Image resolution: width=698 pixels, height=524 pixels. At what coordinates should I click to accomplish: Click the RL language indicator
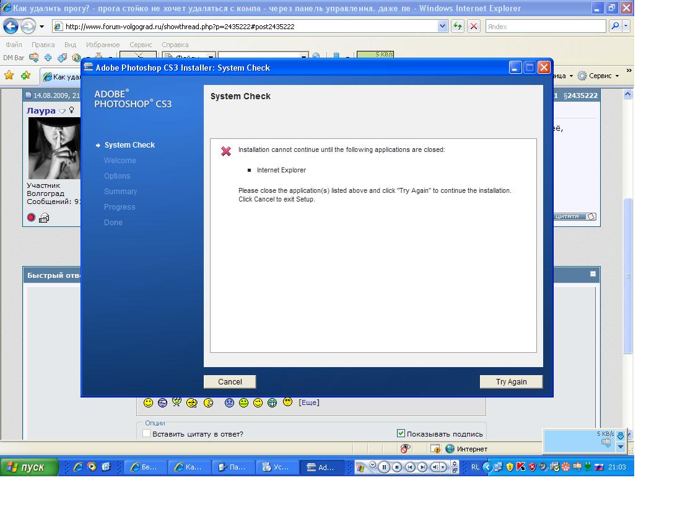475,467
